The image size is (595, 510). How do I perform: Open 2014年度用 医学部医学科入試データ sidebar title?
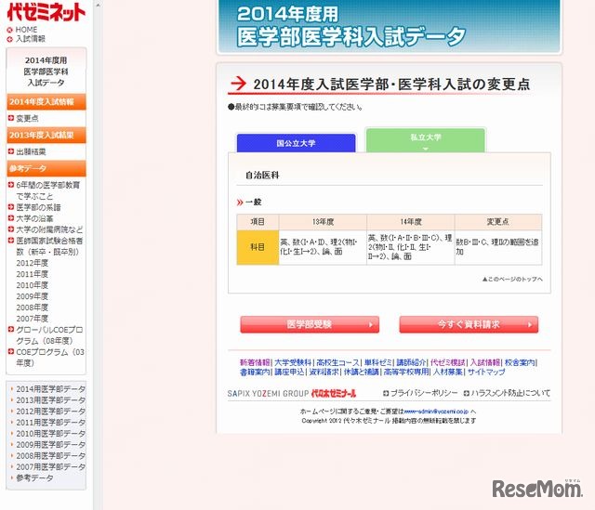tap(46, 72)
